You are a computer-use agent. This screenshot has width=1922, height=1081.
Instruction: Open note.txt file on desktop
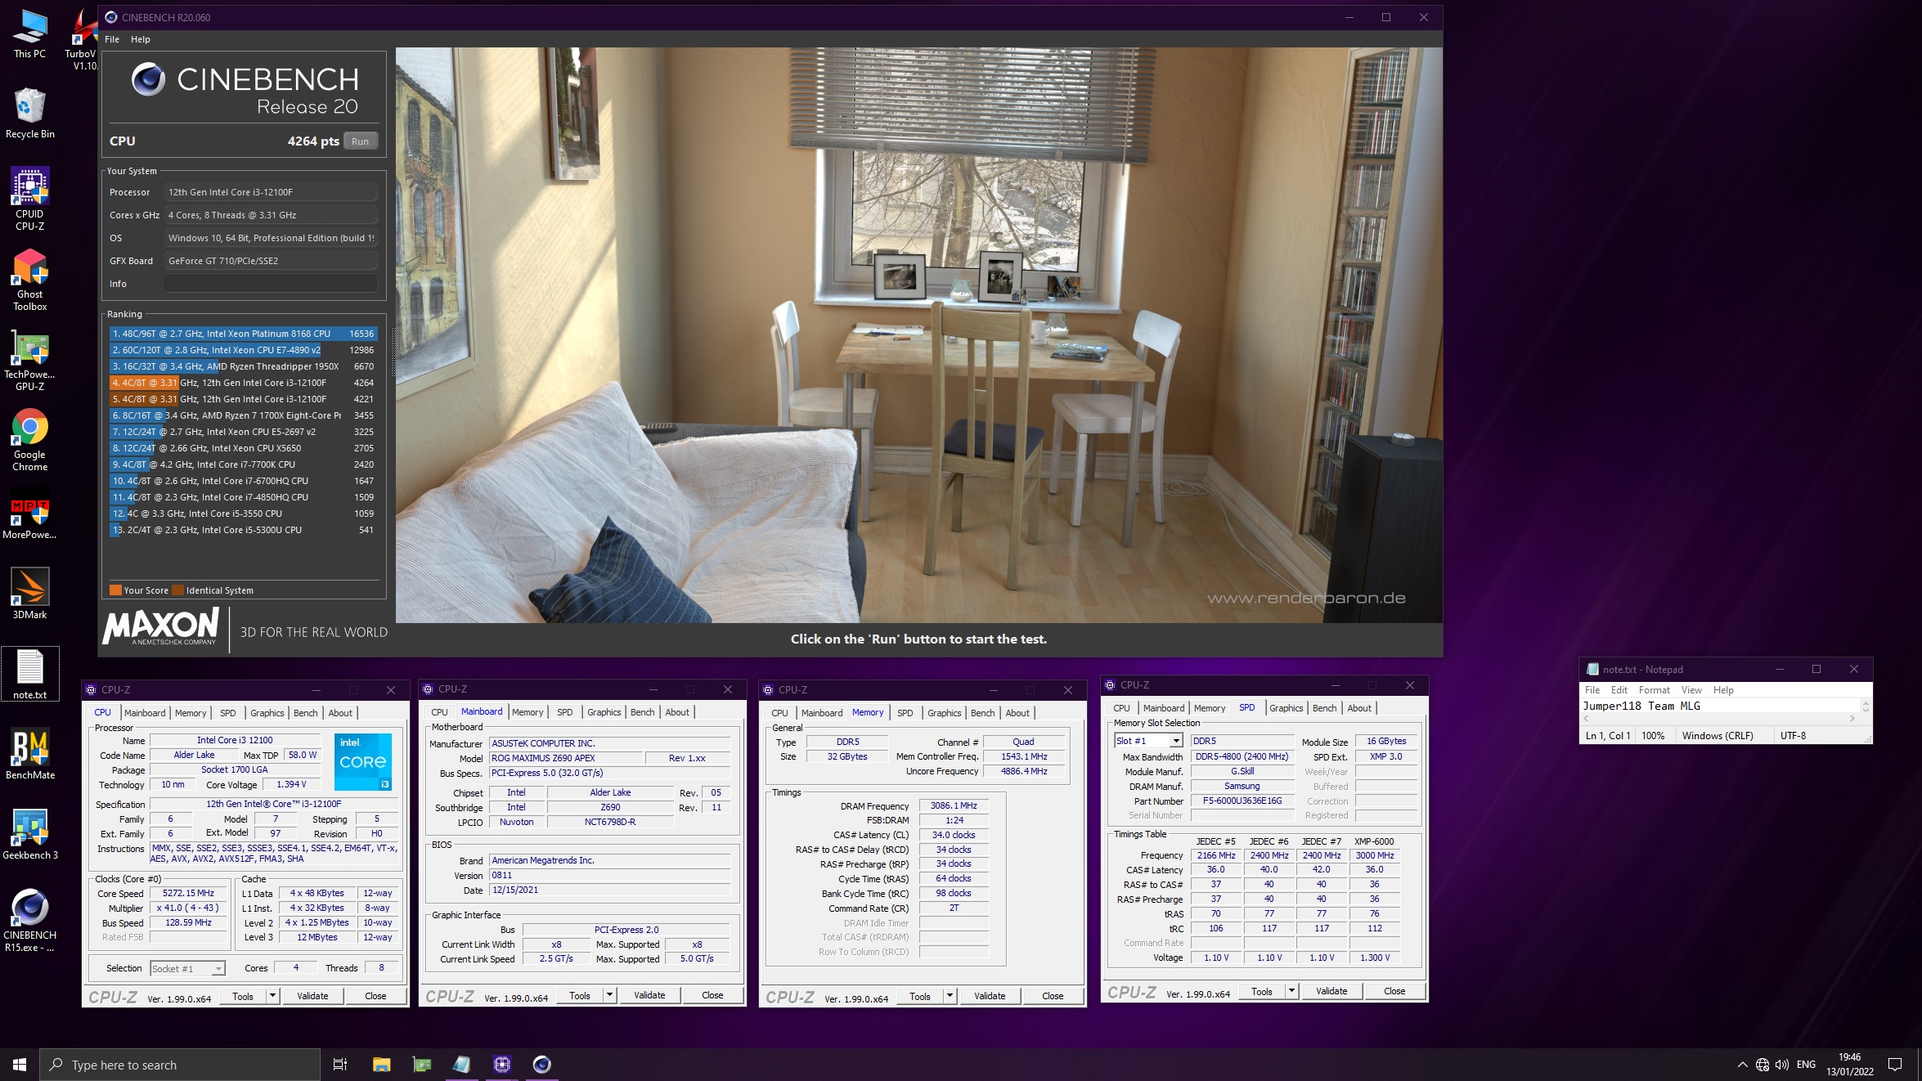pyautogui.click(x=29, y=674)
